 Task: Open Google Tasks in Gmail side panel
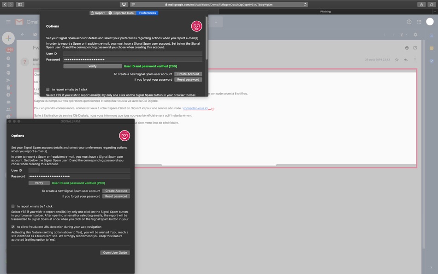(432, 61)
